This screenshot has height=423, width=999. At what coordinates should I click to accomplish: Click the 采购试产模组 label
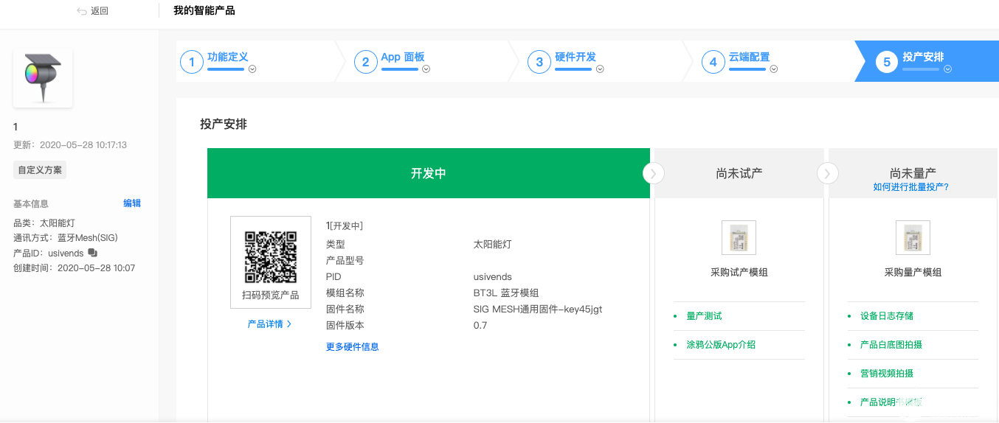(739, 273)
